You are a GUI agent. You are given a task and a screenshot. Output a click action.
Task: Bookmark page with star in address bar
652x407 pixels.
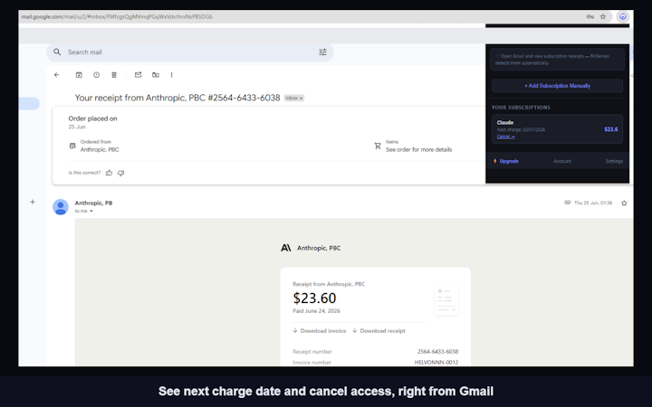(603, 16)
